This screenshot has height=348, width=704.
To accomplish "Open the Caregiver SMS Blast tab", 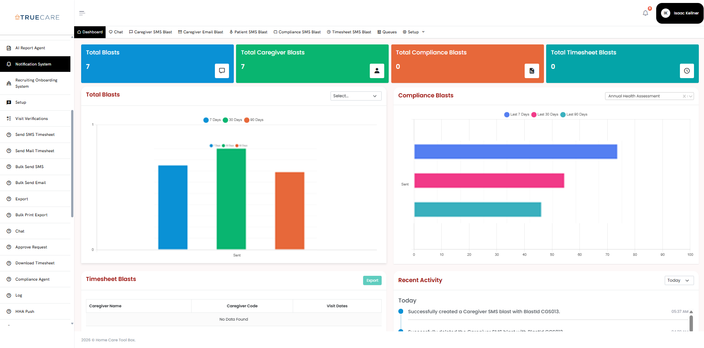I will point(150,32).
